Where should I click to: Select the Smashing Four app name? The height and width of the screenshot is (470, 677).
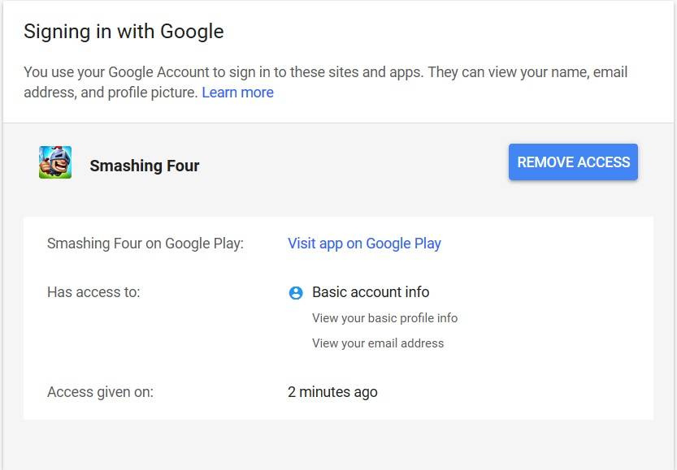(145, 166)
